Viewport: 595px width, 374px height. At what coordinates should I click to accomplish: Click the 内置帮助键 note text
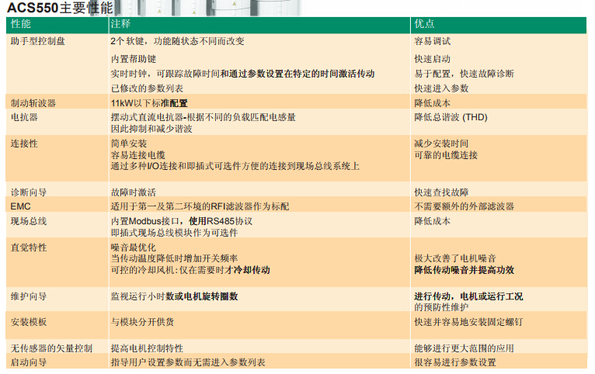134,58
